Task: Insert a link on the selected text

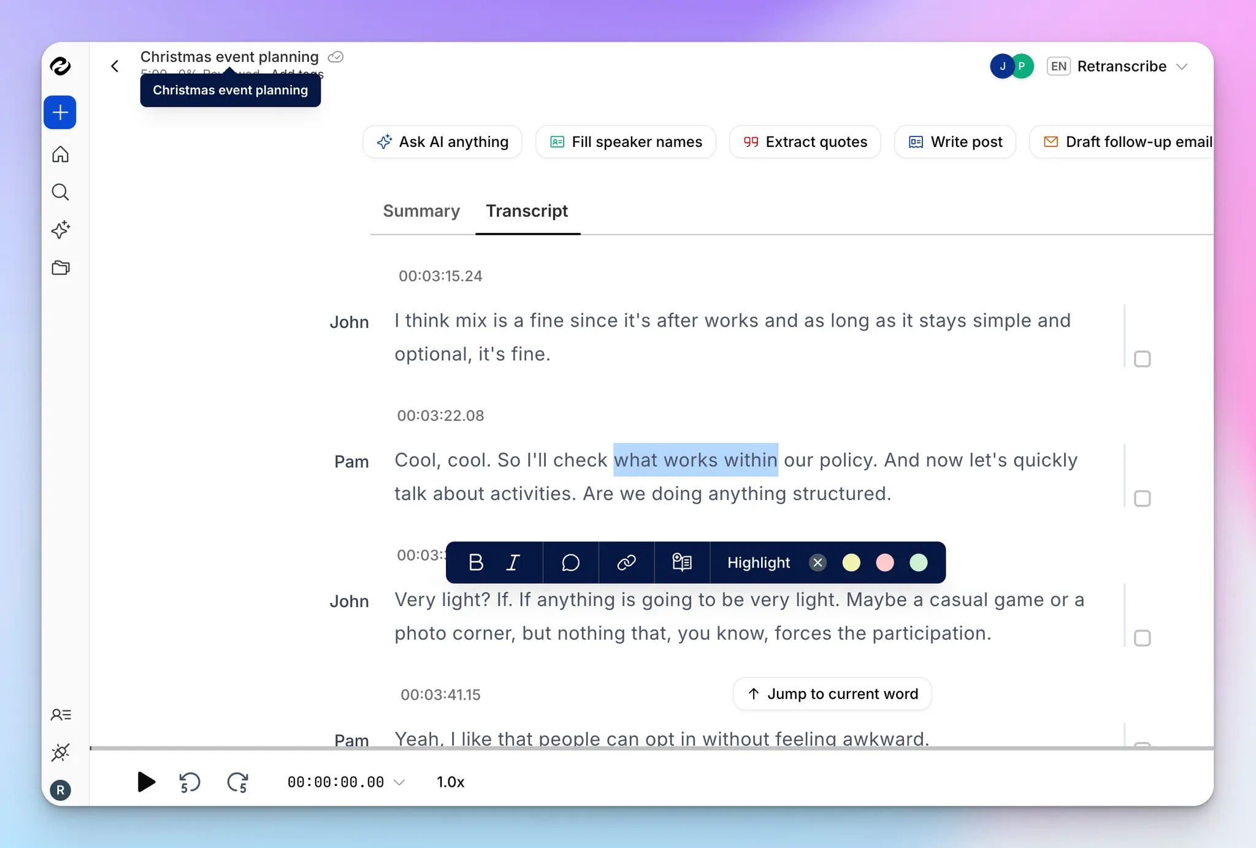Action: click(x=627, y=562)
